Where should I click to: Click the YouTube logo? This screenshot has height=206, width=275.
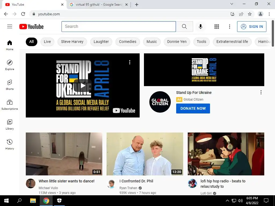tap(31, 27)
